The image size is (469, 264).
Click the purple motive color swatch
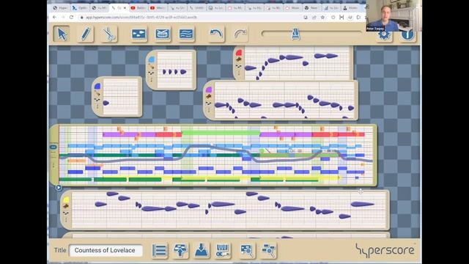pyautogui.click(x=209, y=89)
